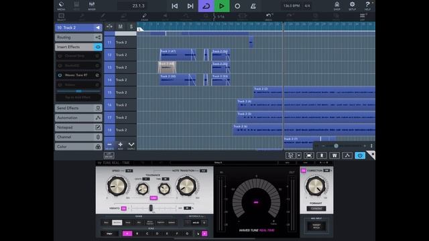The image size is (429, 241).
Task: Toggle full-screen plugin view icon
Action: pyautogui.click(x=309, y=155)
